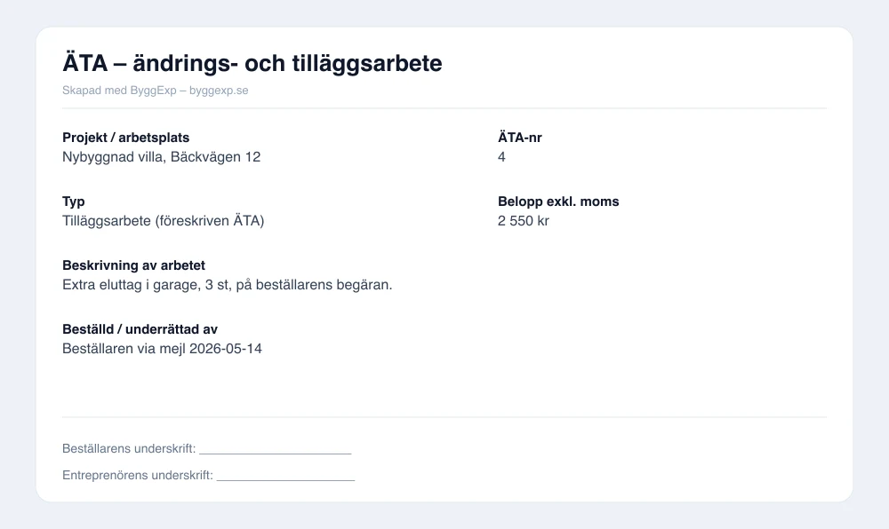The height and width of the screenshot is (529, 889).
Task: Select the Beställd / underrättad av label
Action: coord(140,329)
